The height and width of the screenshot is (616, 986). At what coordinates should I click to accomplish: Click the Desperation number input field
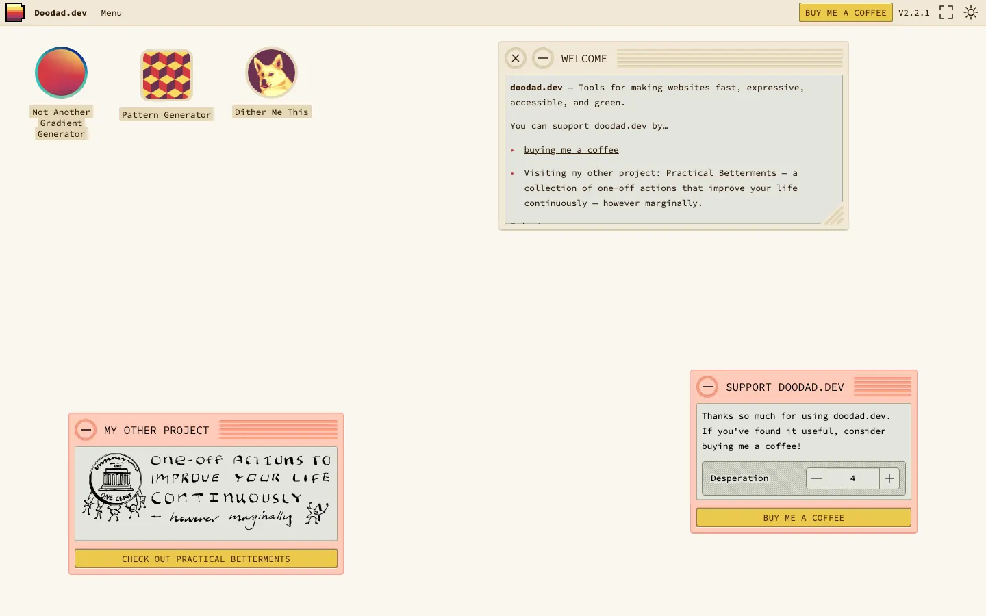point(852,478)
